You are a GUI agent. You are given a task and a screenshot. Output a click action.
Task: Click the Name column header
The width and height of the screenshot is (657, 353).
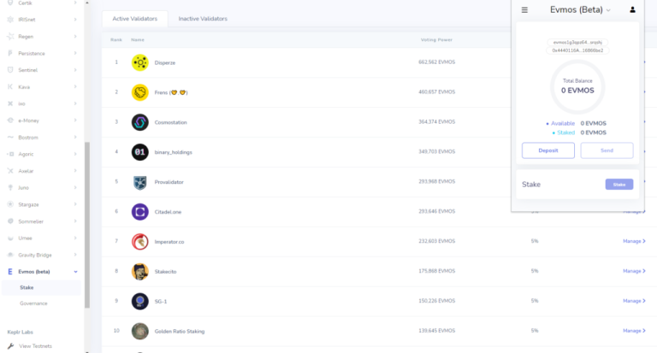pyautogui.click(x=138, y=40)
